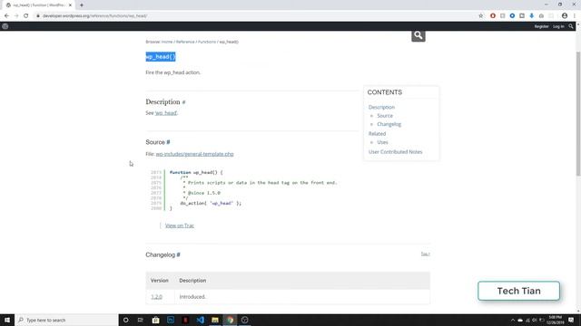The width and height of the screenshot is (581, 326).
Task: Close the wp_head() browser tab
Action: (x=71, y=5)
